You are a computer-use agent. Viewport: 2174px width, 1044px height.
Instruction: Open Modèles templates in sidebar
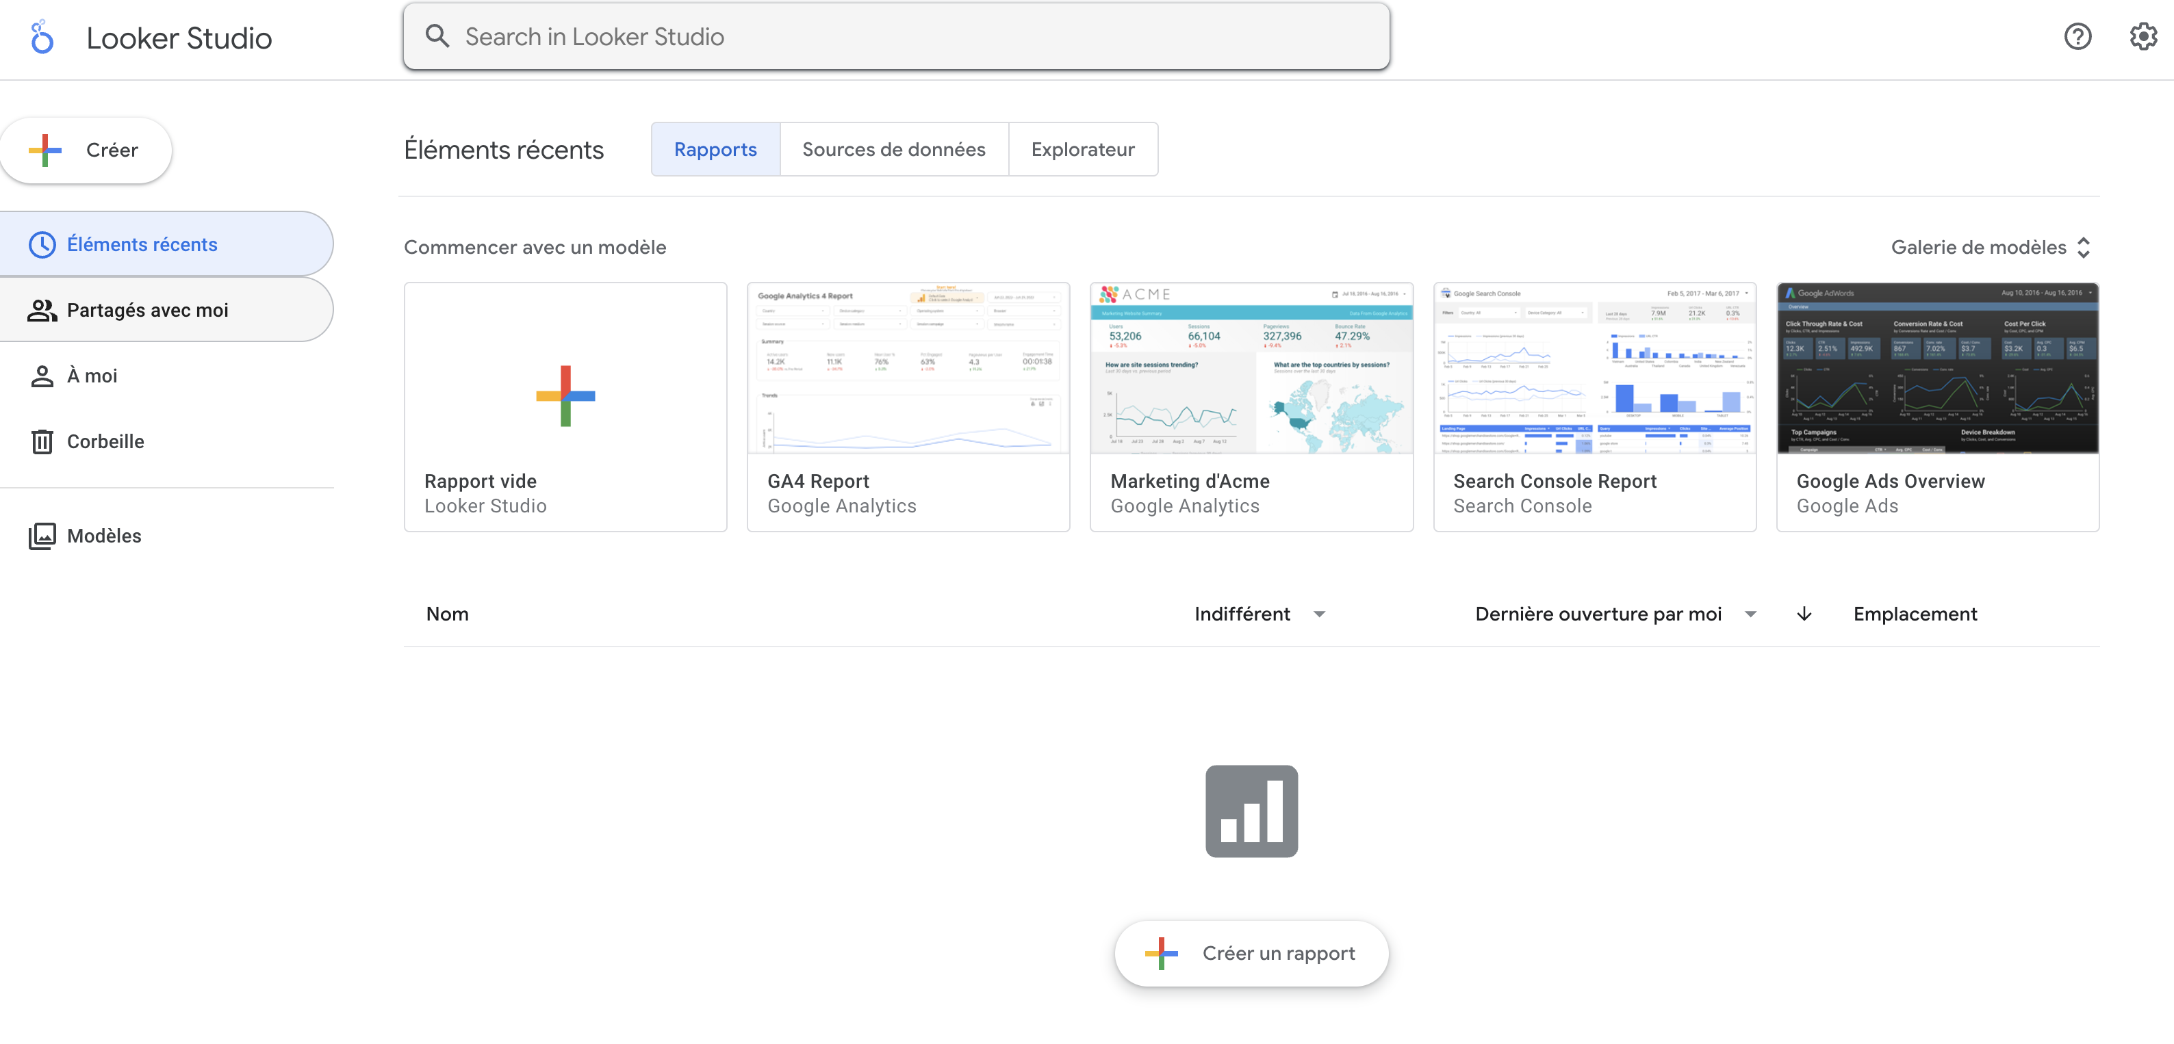coord(104,536)
